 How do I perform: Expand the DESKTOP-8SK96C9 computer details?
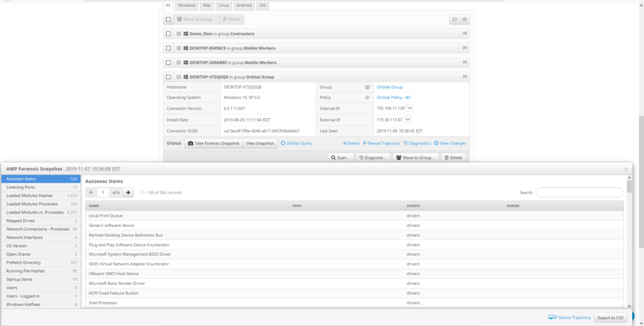[179, 48]
